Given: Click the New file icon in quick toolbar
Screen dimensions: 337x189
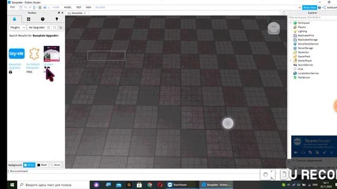Looking at the screenshot, I should [x=21, y=7].
